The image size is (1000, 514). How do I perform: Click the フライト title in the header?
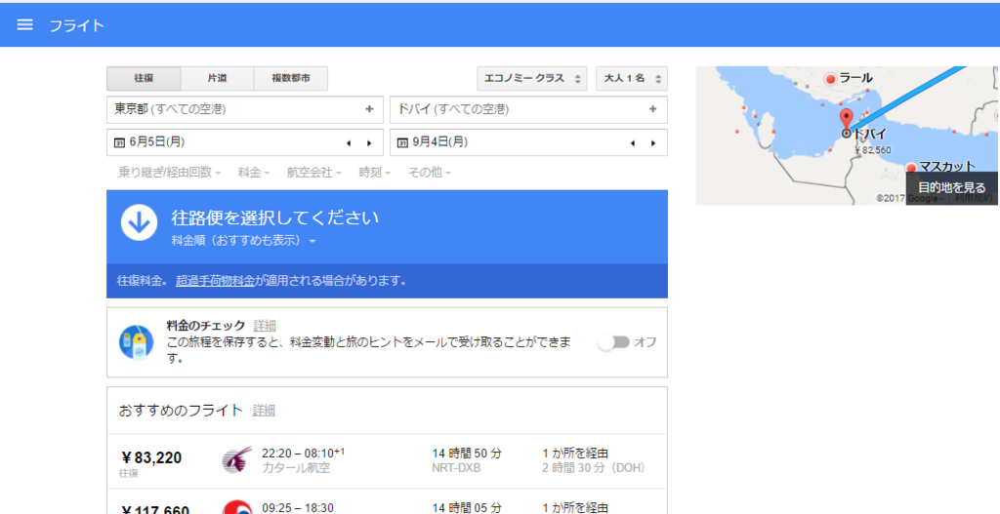[x=76, y=25]
